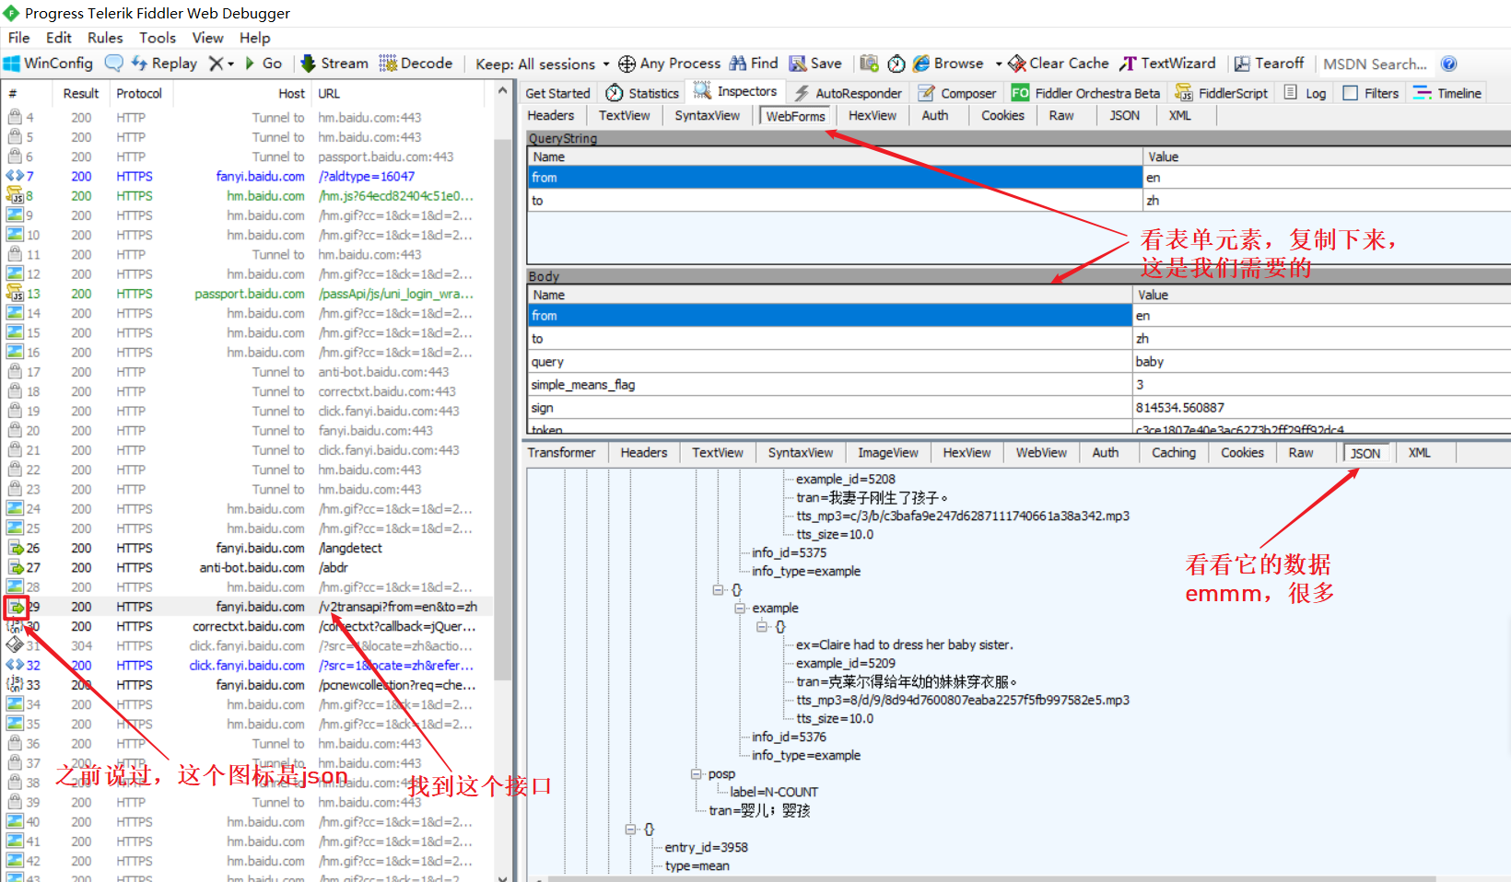Switch to the Get Started tab
1511x882 pixels.
(x=557, y=93)
